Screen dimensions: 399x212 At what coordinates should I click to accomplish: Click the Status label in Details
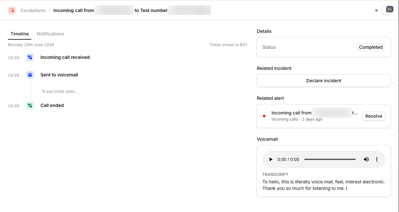click(269, 47)
